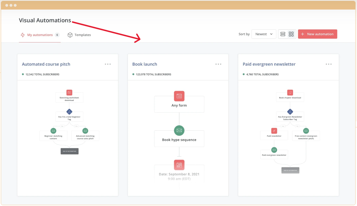Select the Any form trigger icon
This screenshot has width=357, height=206.
click(179, 96)
